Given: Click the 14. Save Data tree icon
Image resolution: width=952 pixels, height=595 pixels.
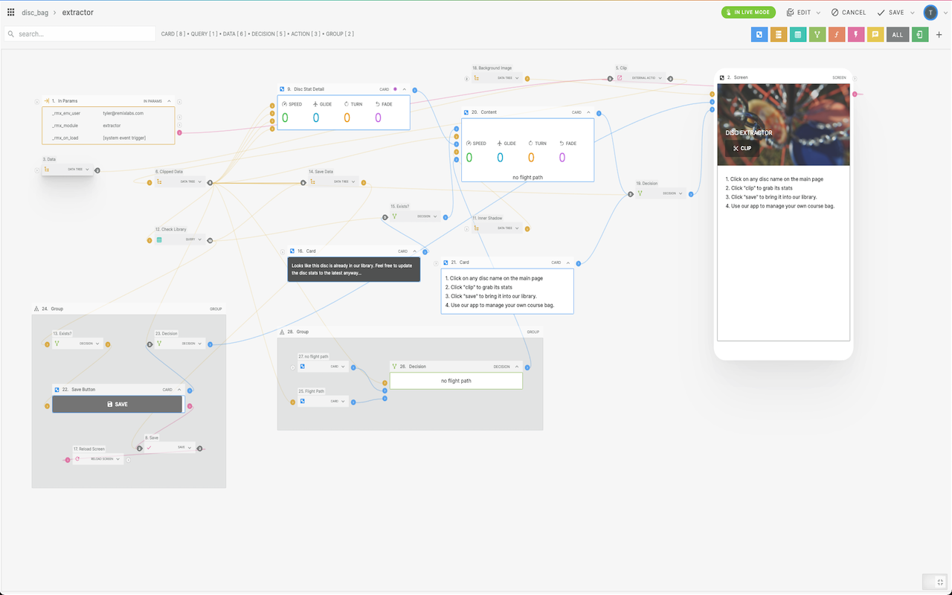Looking at the screenshot, I should 312,181.
